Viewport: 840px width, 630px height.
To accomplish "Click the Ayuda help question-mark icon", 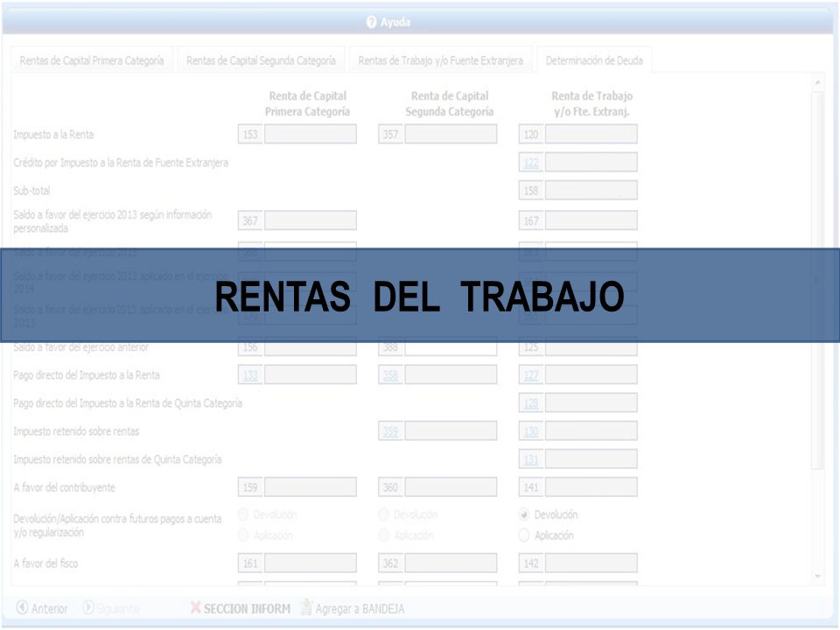I will (371, 22).
